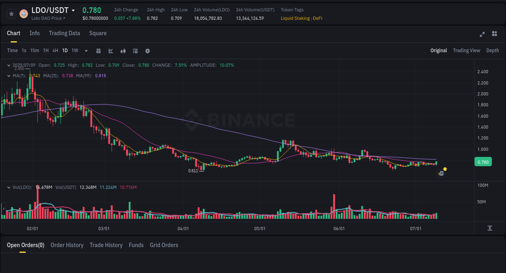Viewport: 506px width, 273px height.
Task: Open chart settings via gear icon
Action: click(x=147, y=51)
